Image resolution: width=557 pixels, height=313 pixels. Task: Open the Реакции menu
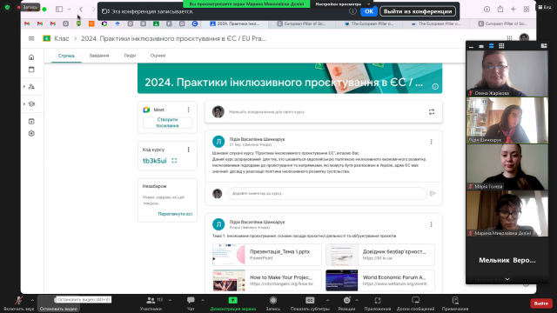(x=346, y=303)
